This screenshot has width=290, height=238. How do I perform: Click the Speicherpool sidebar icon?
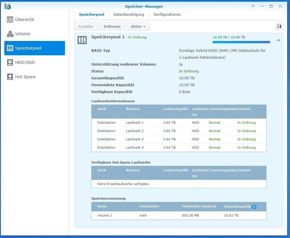[x=10, y=48]
